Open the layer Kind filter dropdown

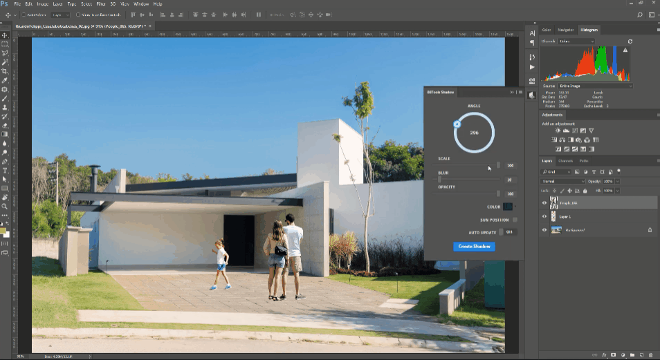[556, 172]
